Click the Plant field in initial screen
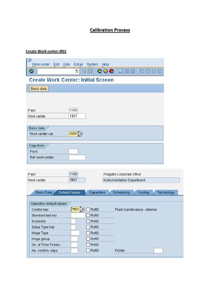Image resolution: width=220 pixels, height=294 pixels. point(73,110)
